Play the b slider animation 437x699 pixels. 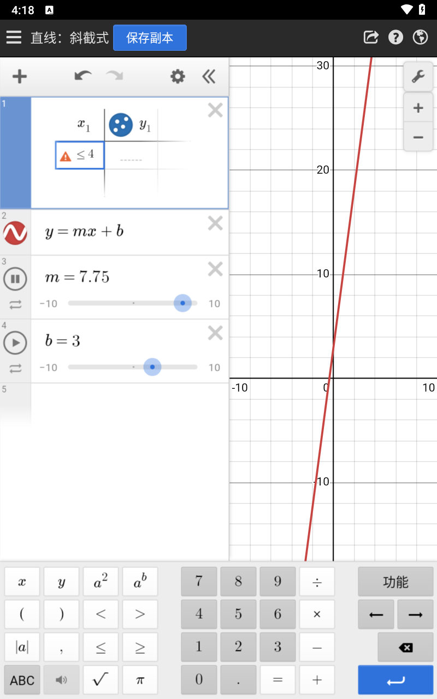pyautogui.click(x=15, y=343)
